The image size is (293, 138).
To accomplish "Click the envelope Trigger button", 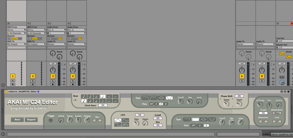I will pos(51,121).
